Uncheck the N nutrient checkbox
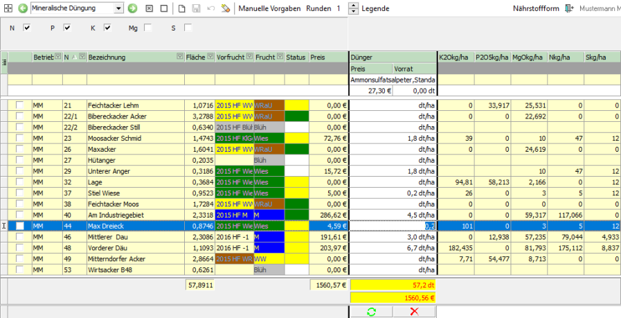Viewport: 621px width, 318px height. tap(27, 28)
